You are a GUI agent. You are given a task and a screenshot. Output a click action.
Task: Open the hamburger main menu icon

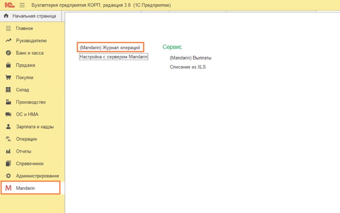tap(22, 5)
